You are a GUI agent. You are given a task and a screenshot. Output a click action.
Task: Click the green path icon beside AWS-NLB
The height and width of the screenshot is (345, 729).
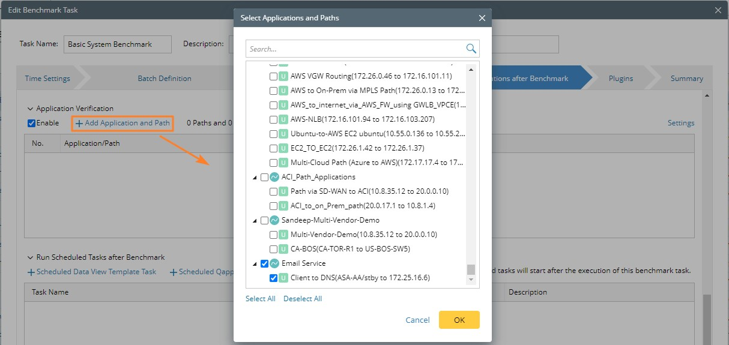283,119
